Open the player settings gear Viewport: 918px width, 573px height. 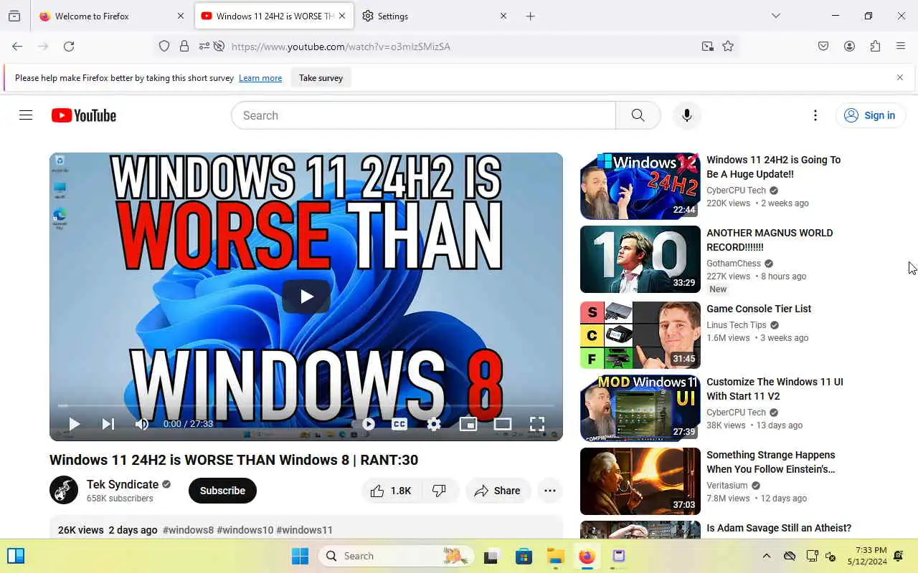pyautogui.click(x=434, y=424)
